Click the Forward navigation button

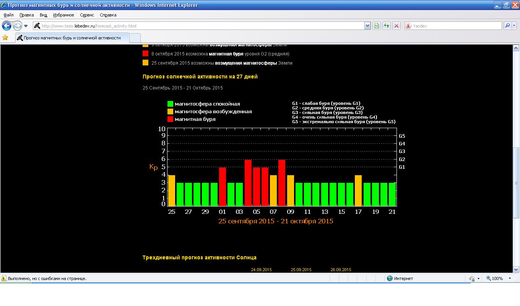pyautogui.click(x=17, y=26)
